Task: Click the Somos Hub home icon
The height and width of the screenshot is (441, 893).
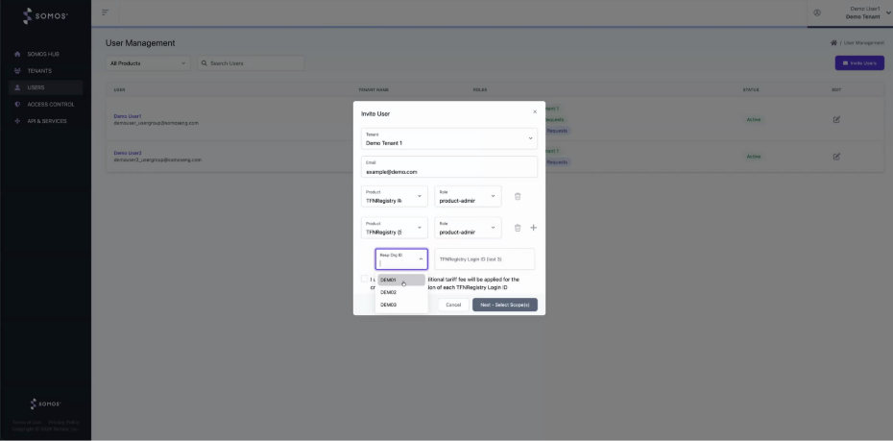Action: pyautogui.click(x=17, y=54)
